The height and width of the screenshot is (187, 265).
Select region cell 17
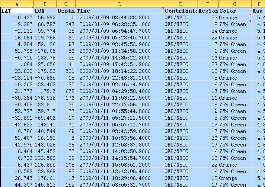[x=208, y=131]
